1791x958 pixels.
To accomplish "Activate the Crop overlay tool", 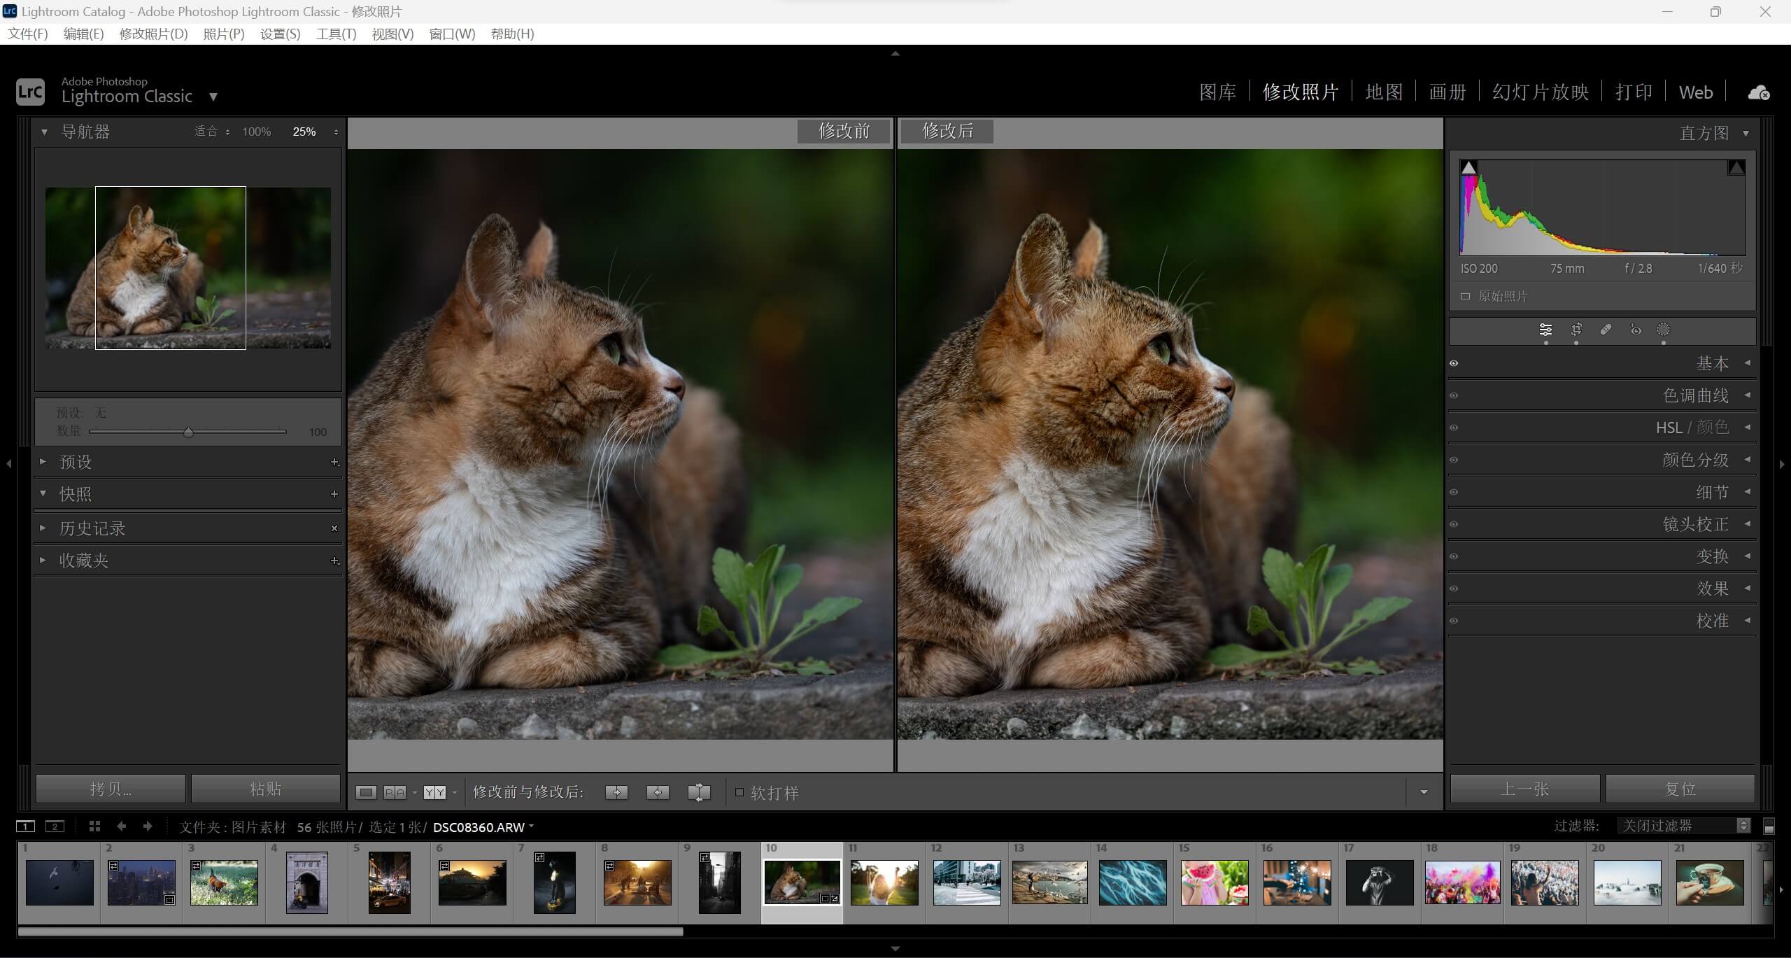I will coord(1576,330).
